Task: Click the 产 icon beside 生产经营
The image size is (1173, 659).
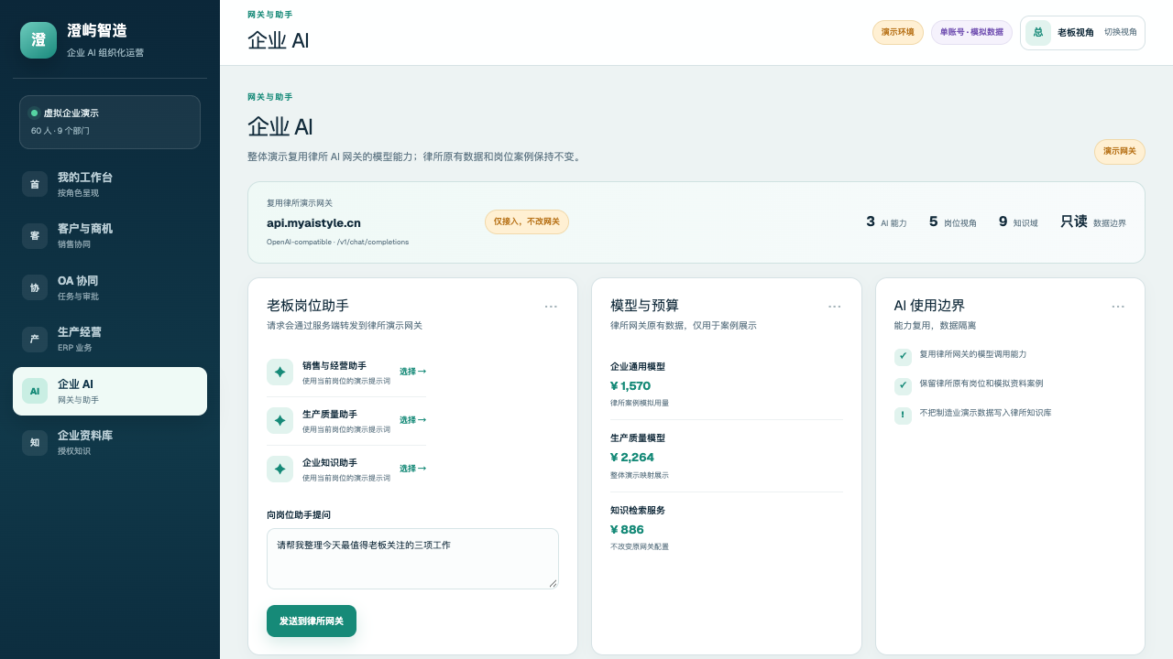Action: (35, 340)
